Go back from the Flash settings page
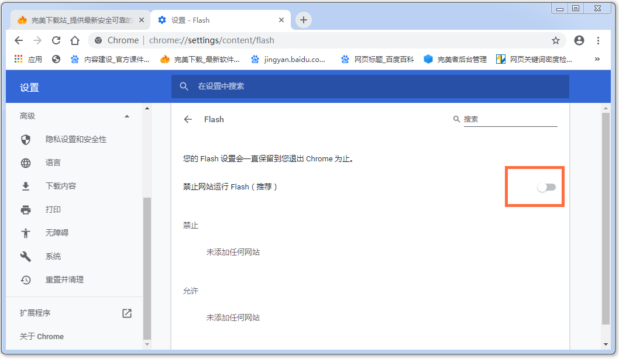619x359 pixels. 188,119
